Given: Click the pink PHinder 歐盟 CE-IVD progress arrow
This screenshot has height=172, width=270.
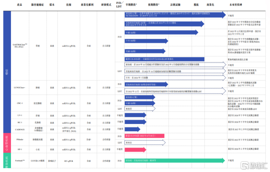Looking at the screenshot, I should point(144,136).
